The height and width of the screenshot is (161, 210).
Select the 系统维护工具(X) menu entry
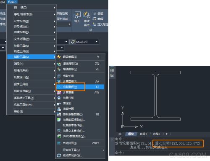pos(31,98)
